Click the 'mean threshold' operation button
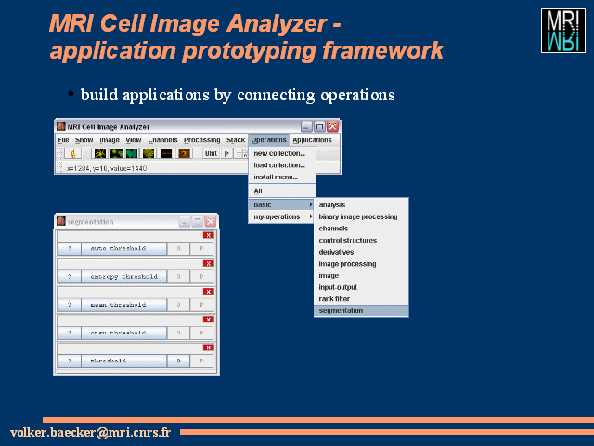Image resolution: width=594 pixels, height=446 pixels. tap(123, 305)
